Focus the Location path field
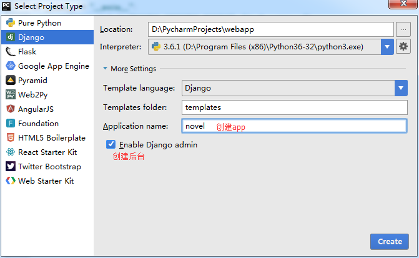The height and width of the screenshot is (258, 419). point(270,29)
